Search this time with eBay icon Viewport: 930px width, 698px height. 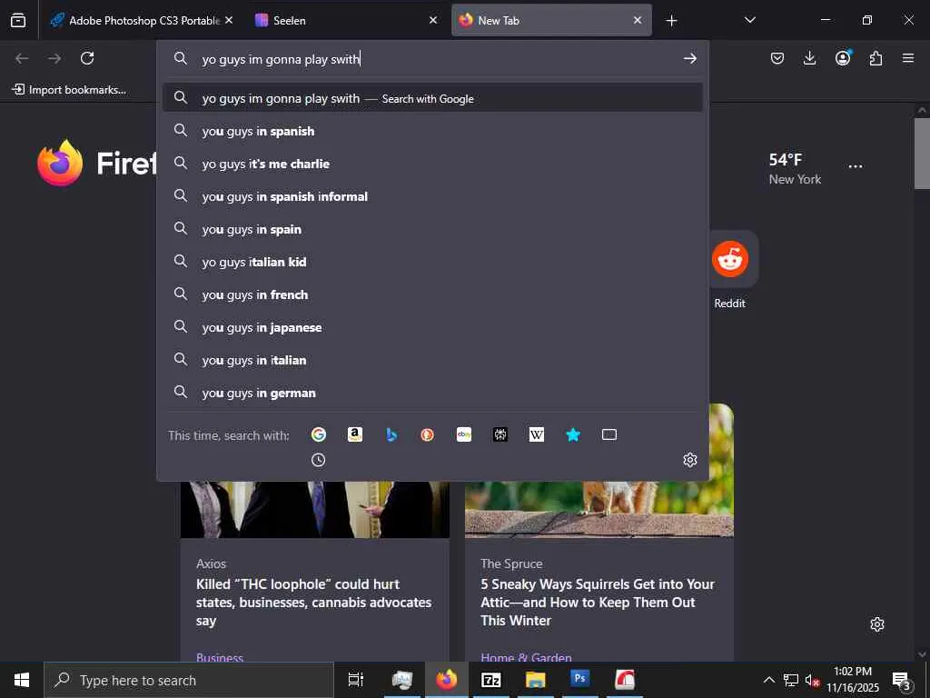[464, 434]
